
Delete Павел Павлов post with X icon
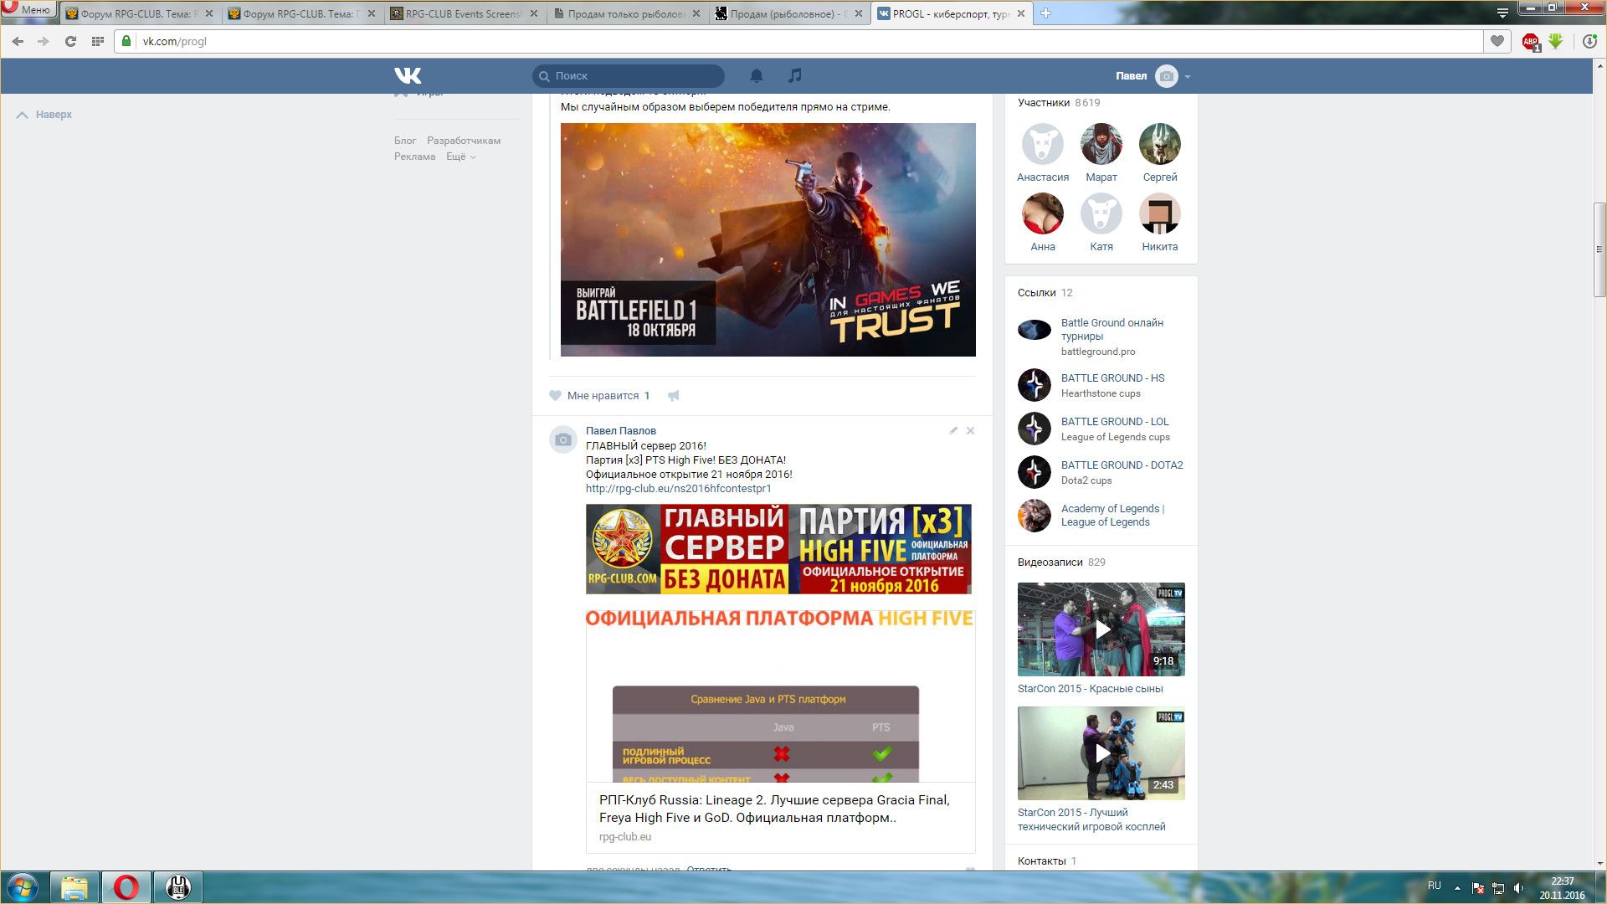coord(971,430)
